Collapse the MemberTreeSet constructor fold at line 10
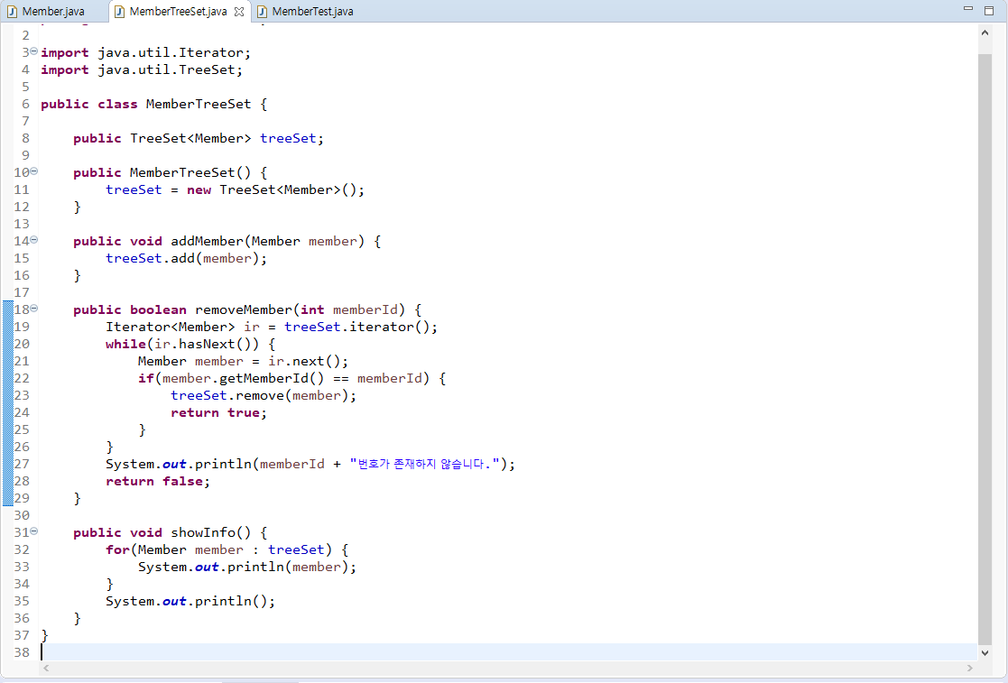The width and height of the screenshot is (1008, 683). (x=34, y=171)
